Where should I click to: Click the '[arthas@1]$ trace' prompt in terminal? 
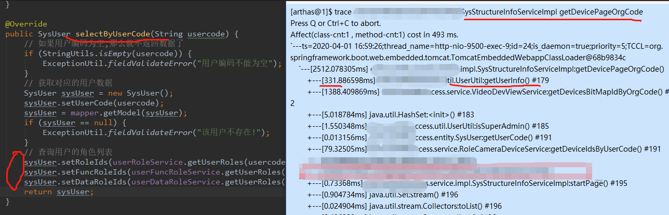click(321, 12)
